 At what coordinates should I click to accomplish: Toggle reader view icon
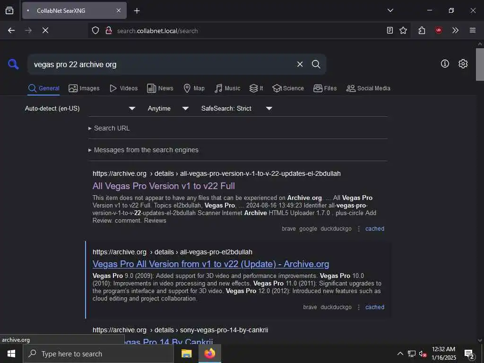click(390, 30)
